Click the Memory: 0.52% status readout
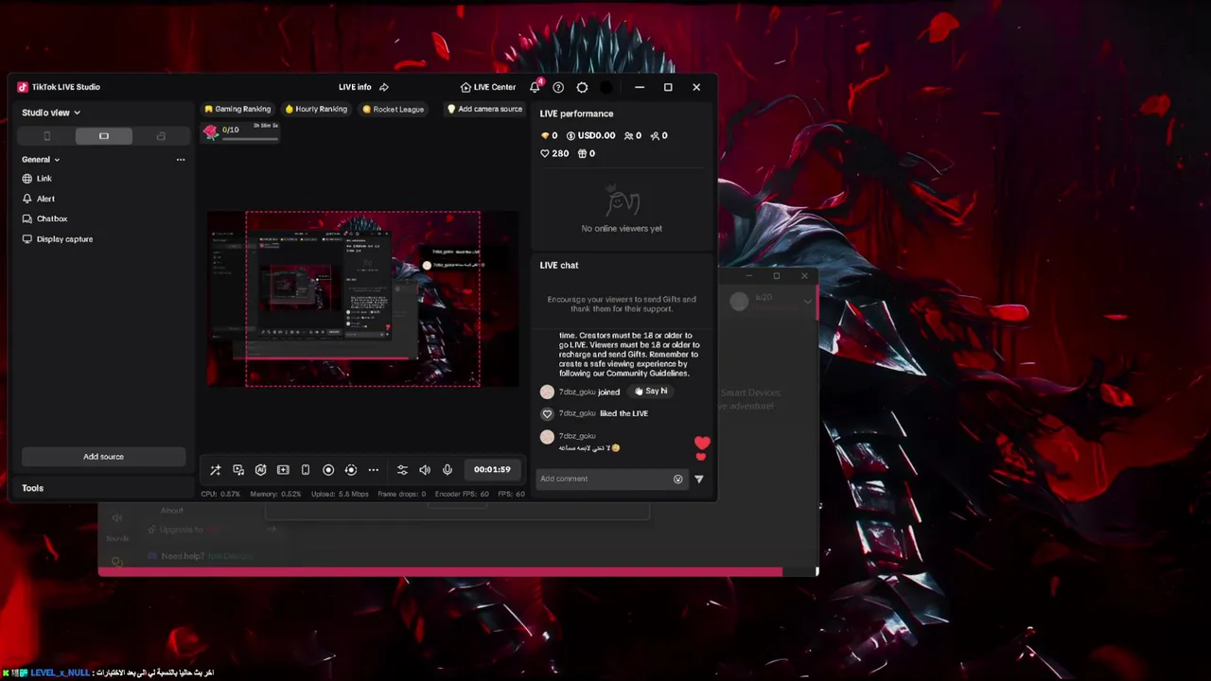 point(275,494)
